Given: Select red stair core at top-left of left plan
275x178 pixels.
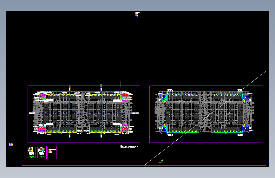Looking at the screenshot, I should pos(41,95).
